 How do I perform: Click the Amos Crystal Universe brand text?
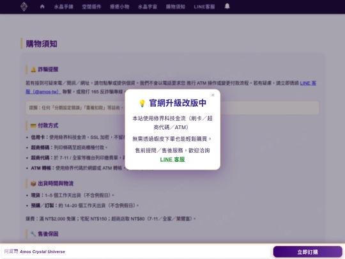click(42, 252)
